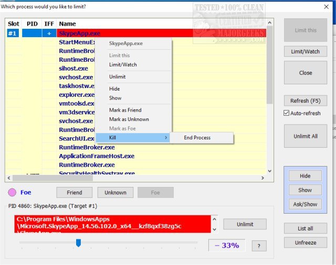Click the blue limit percentage slider handle
Viewport: 336px width, 265px height.
click(x=78, y=243)
